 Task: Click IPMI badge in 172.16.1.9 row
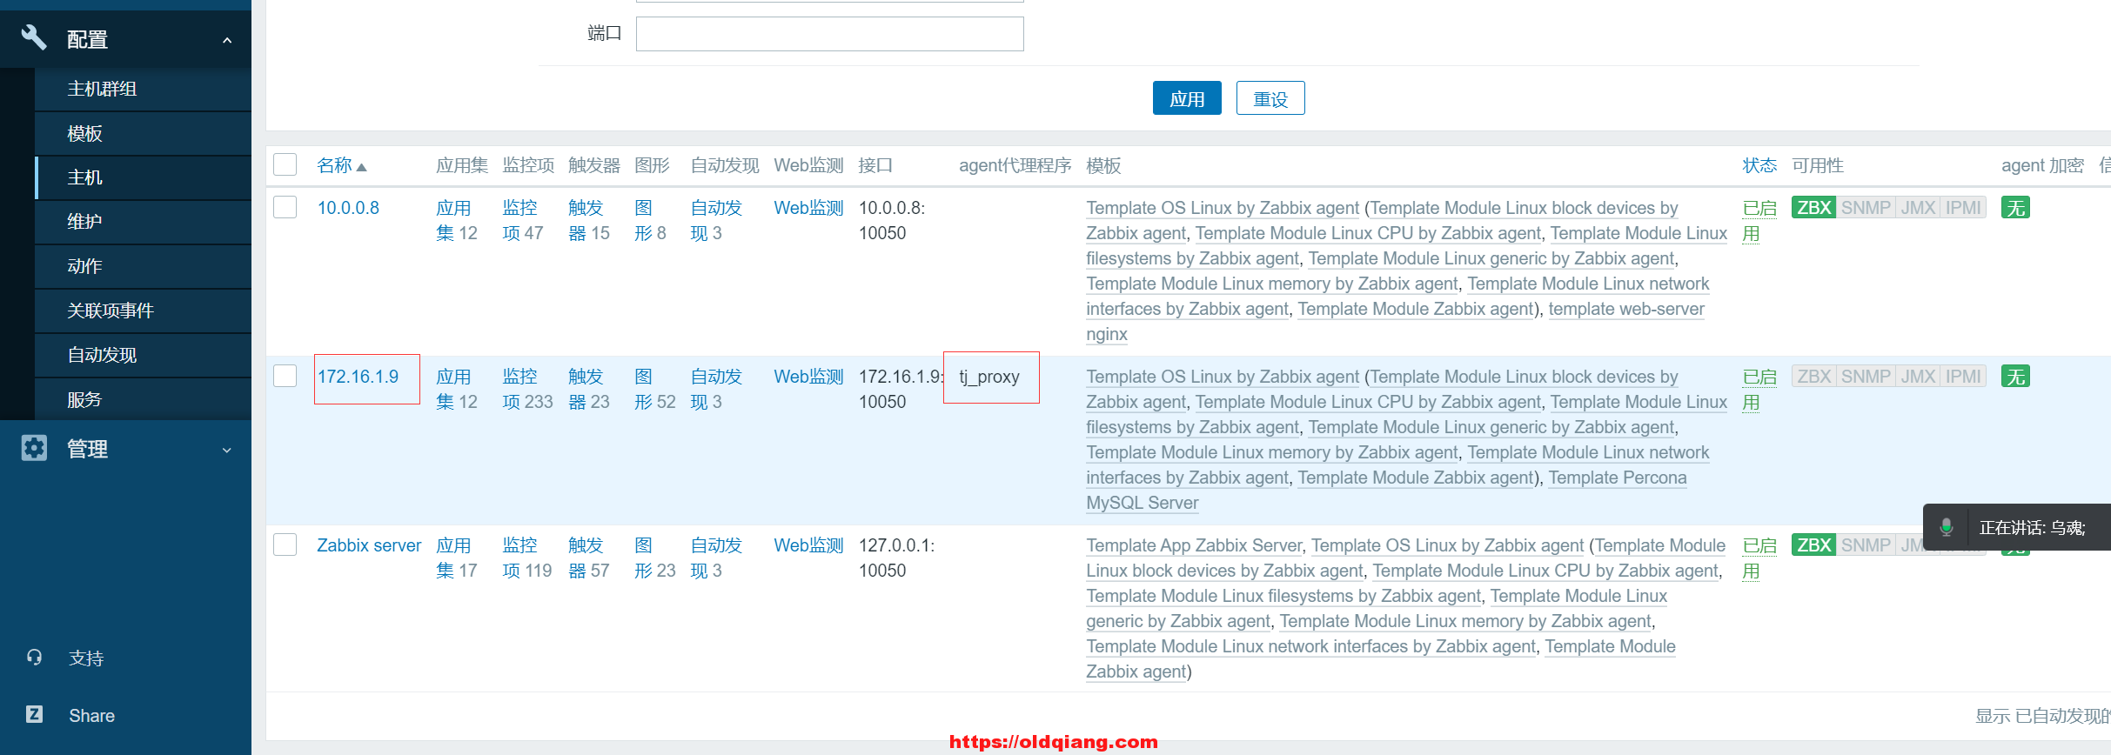(x=1963, y=377)
